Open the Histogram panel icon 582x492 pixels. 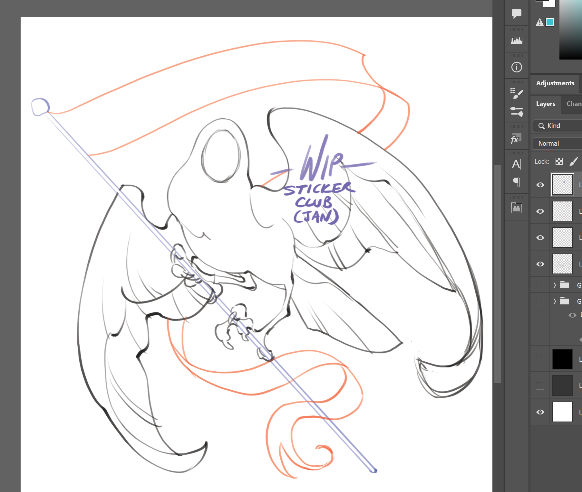click(x=517, y=40)
